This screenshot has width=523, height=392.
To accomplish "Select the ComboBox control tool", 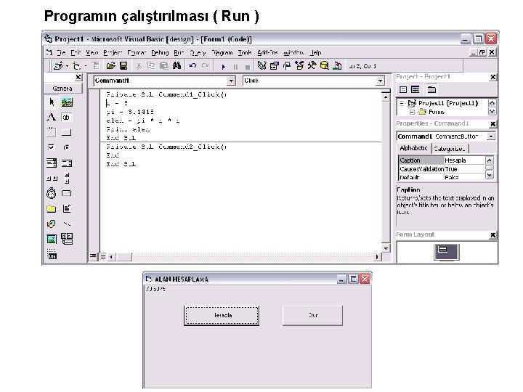I will point(52,163).
